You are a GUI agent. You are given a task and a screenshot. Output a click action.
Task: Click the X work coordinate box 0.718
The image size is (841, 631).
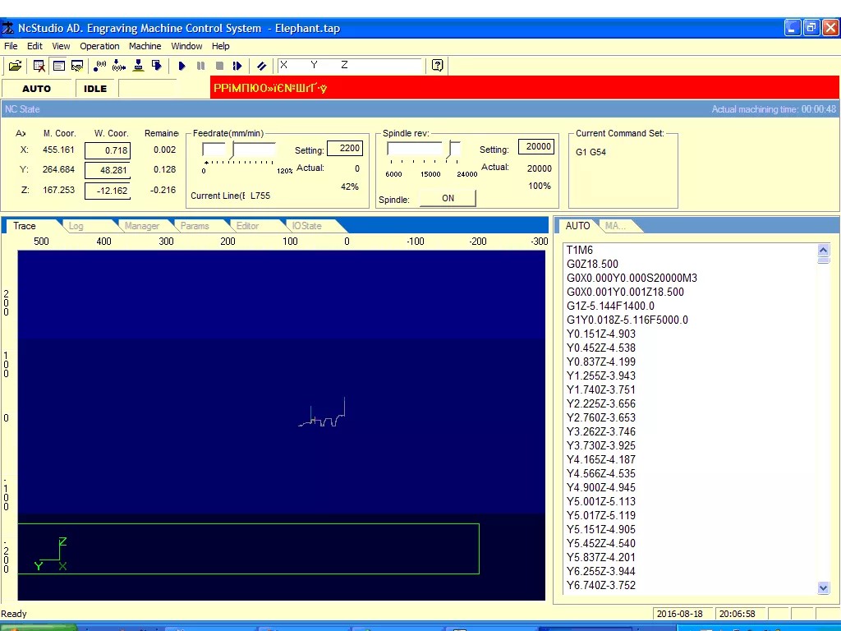click(x=108, y=151)
